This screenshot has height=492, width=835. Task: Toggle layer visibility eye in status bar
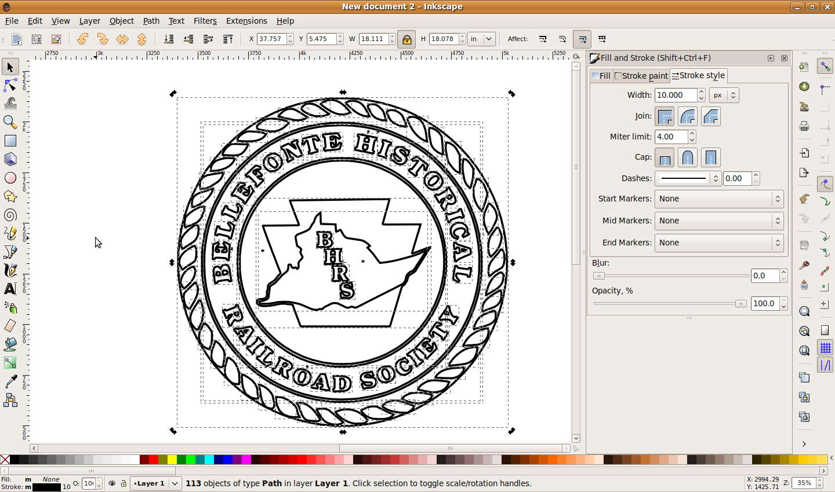pos(112,483)
